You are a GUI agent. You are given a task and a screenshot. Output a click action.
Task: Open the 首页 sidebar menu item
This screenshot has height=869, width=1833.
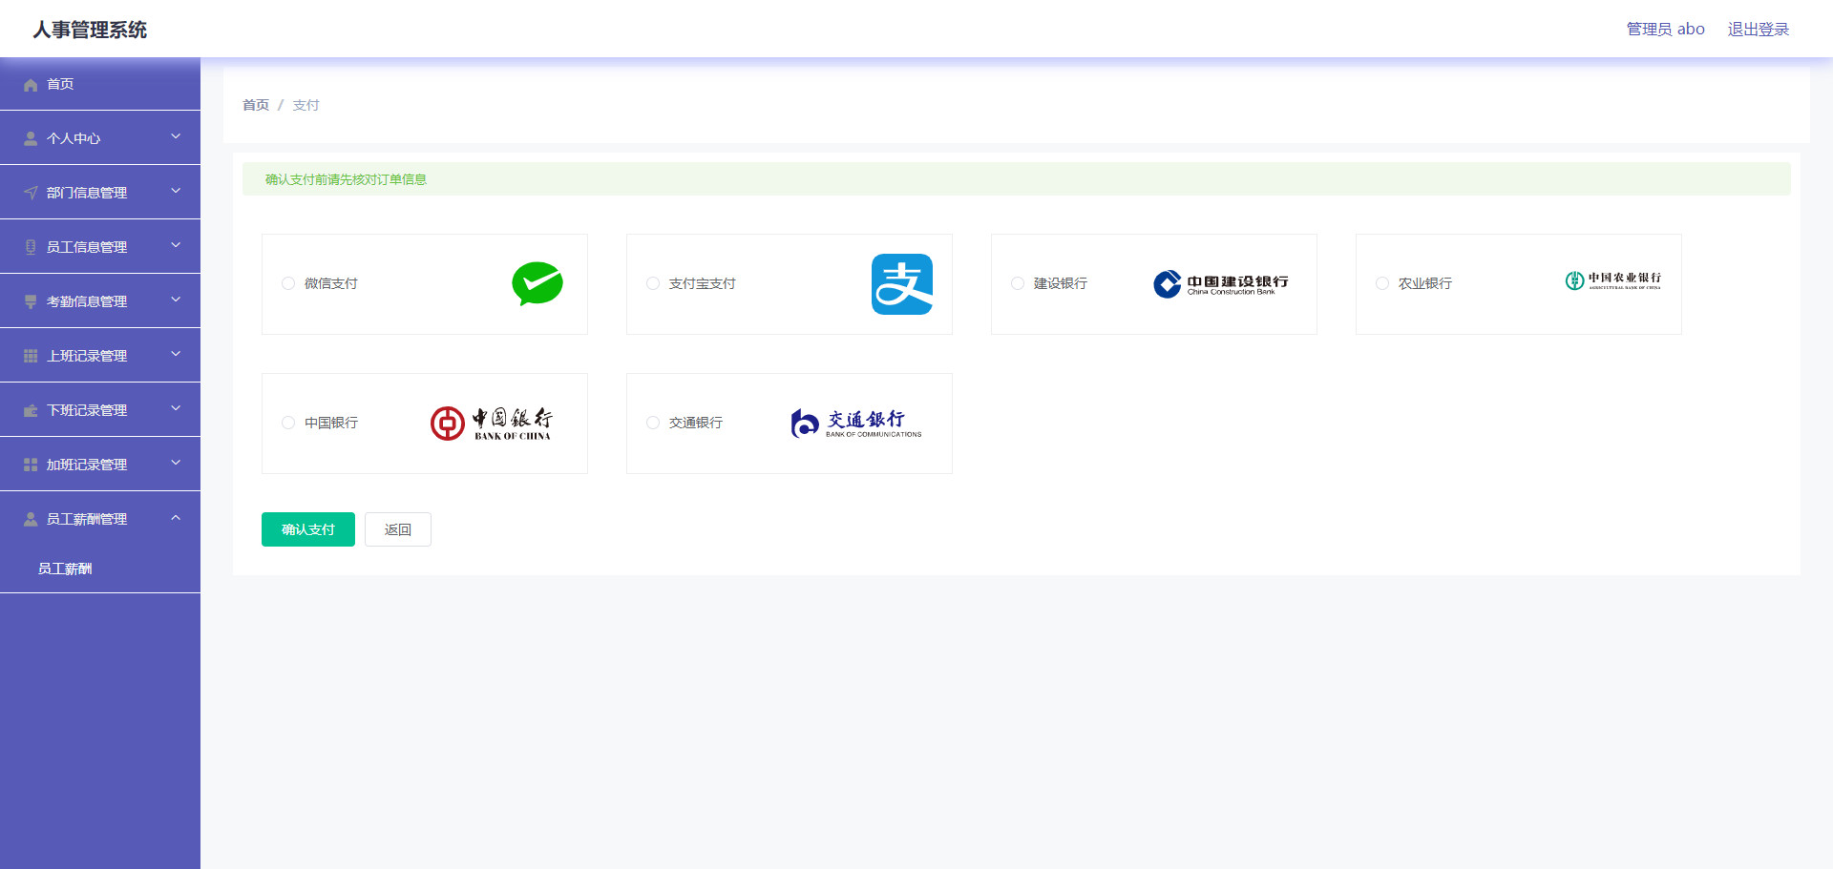[100, 84]
